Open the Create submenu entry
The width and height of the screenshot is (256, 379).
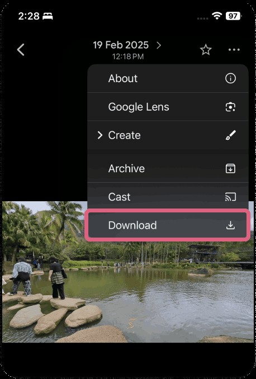coord(168,135)
